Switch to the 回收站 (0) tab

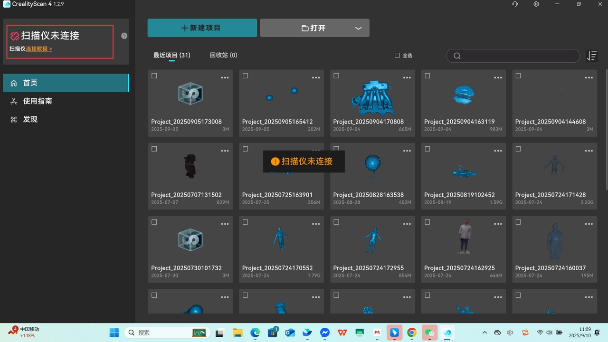[x=223, y=55]
